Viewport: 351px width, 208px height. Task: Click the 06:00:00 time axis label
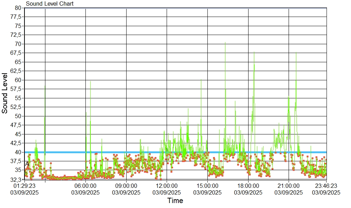click(x=85, y=186)
